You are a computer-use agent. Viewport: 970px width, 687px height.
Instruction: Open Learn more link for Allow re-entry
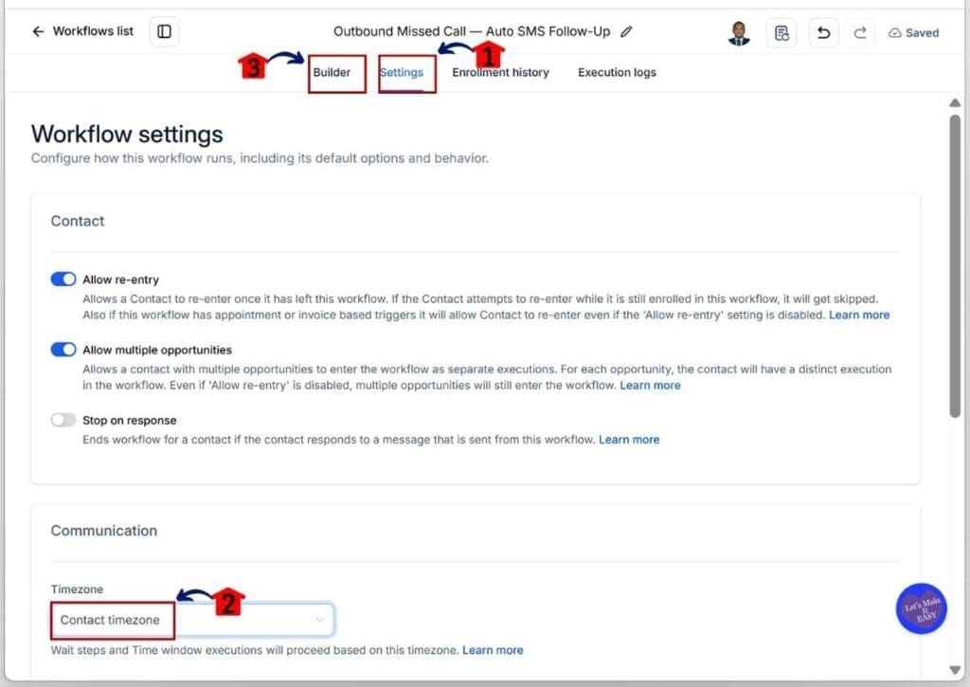coord(858,315)
